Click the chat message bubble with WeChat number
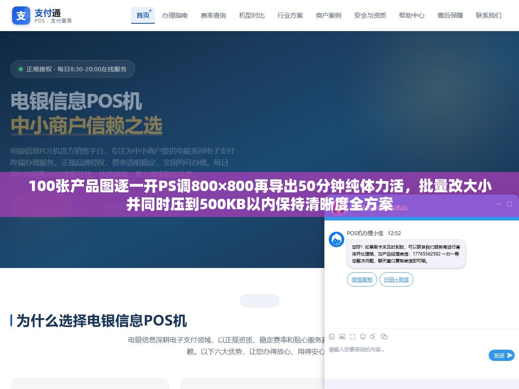 click(406, 254)
